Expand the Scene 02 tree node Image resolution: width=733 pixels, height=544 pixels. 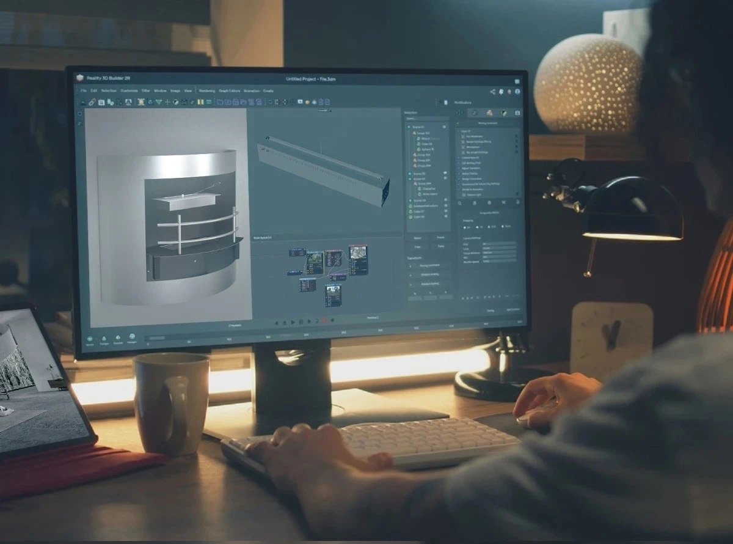point(410,174)
